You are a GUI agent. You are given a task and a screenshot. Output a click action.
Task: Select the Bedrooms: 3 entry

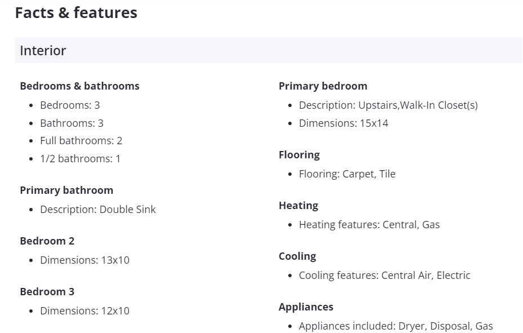[x=70, y=105]
